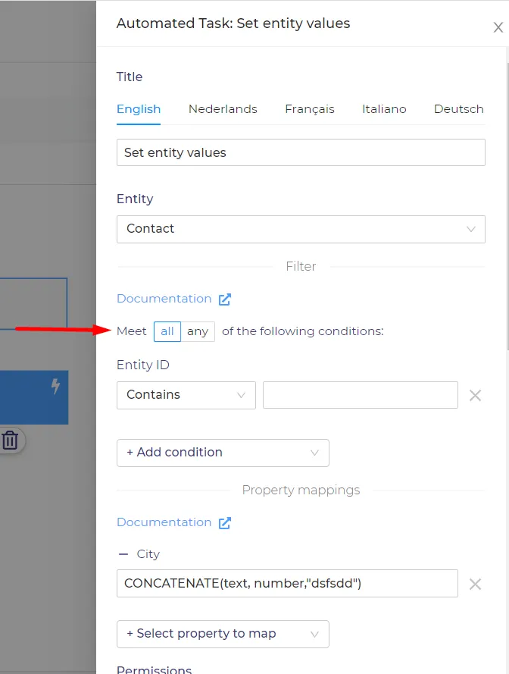This screenshot has width=509, height=674.
Task: Collapse the City property mapping
Action: point(123,554)
